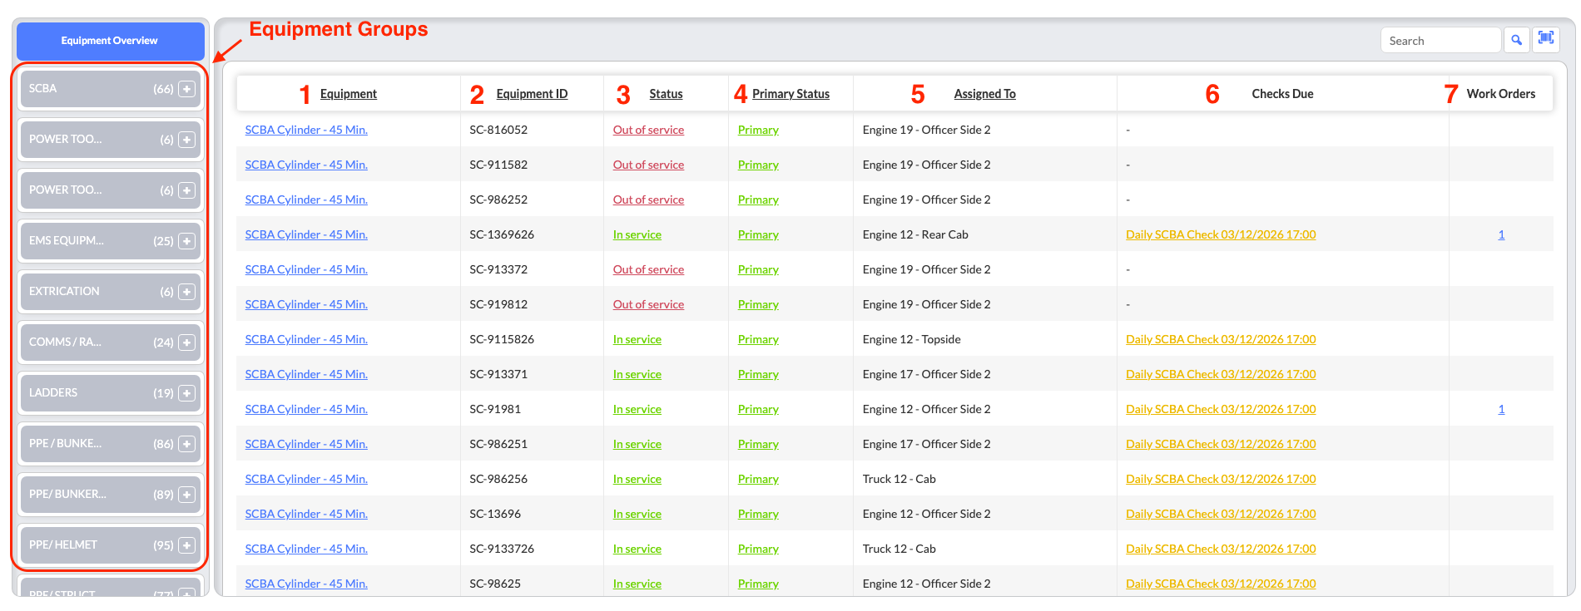The width and height of the screenshot is (1581, 611).
Task: Click the search magnifier icon
Action: point(1516,40)
